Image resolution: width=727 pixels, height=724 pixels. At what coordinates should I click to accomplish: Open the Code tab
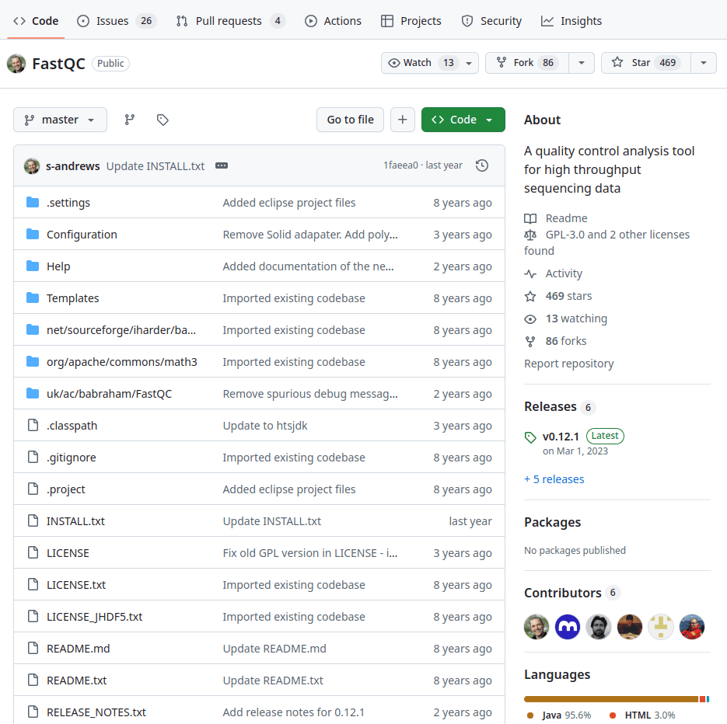[x=36, y=21]
